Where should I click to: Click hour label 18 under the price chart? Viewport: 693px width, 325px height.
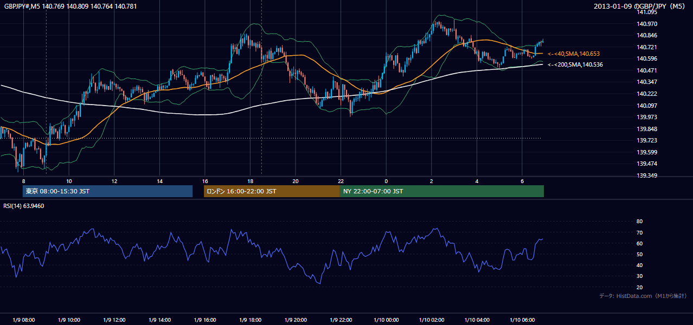click(251, 181)
